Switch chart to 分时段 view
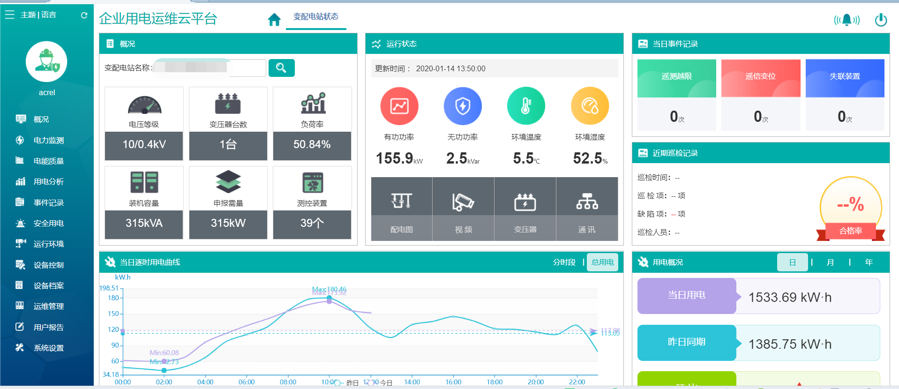Screen dimensions: 899x389 point(564,262)
